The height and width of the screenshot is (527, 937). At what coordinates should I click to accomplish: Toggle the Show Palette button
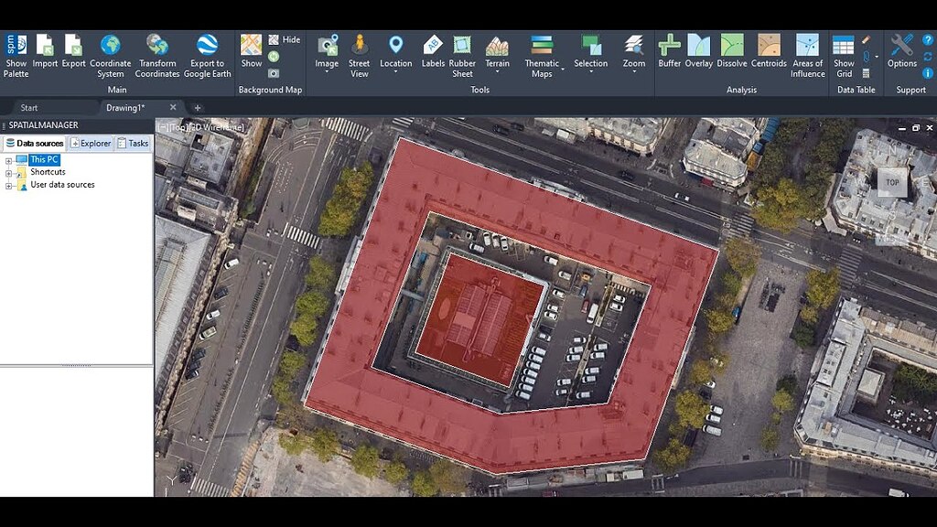[x=16, y=52]
